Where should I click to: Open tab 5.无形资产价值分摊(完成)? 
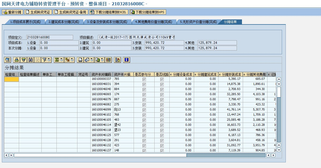click(x=198, y=22)
